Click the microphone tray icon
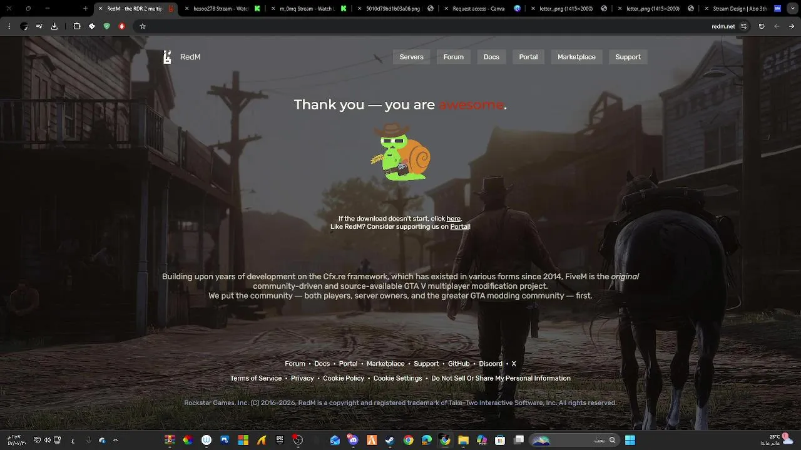The height and width of the screenshot is (450, 801). point(89,440)
